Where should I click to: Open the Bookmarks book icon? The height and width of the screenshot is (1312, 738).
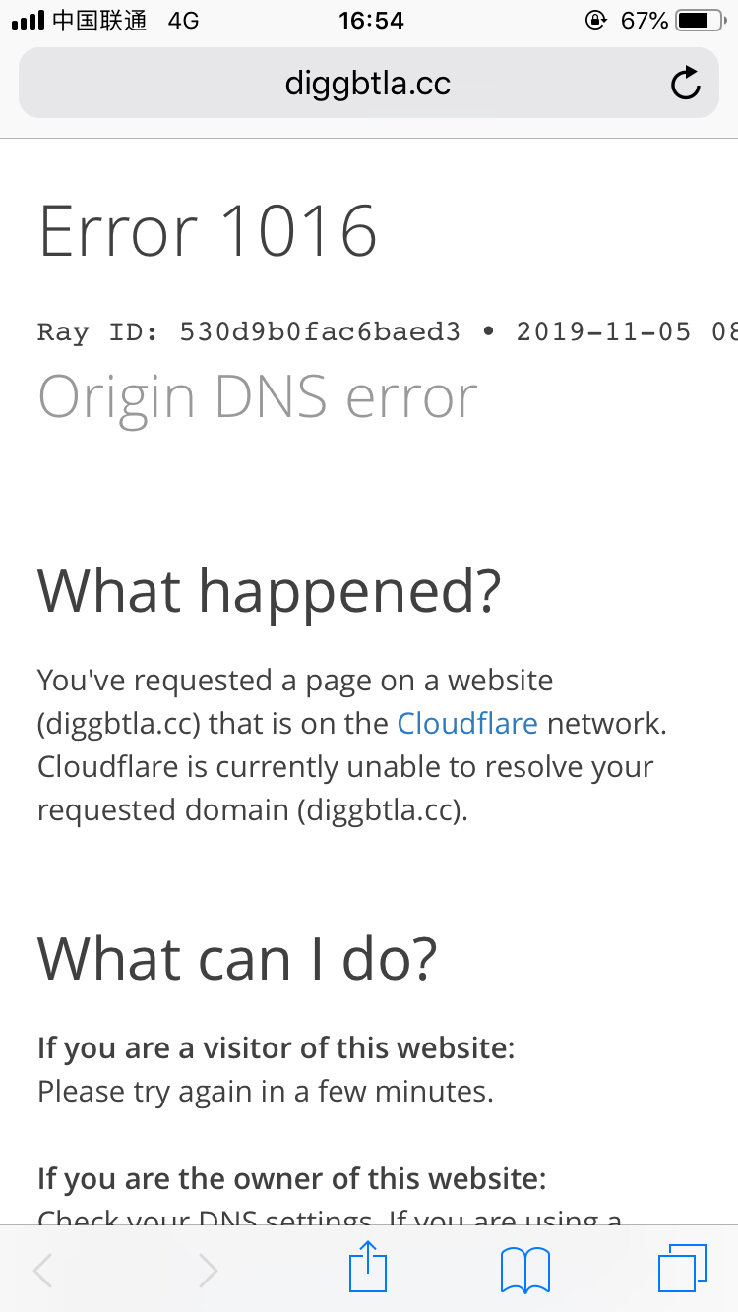click(525, 1269)
